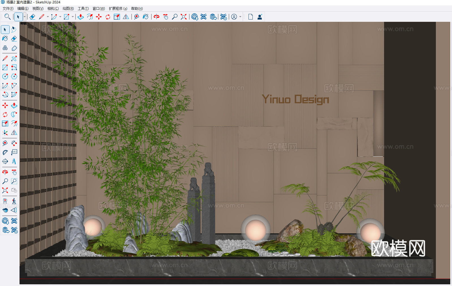Image resolution: width=452 pixels, height=286 pixels.
Task: Activate the Zoom Window tool
Action: click(x=14, y=181)
